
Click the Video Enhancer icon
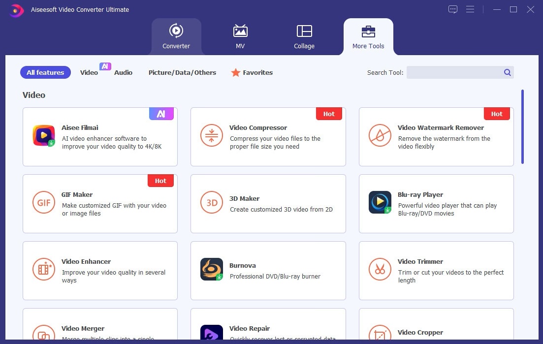(x=44, y=269)
